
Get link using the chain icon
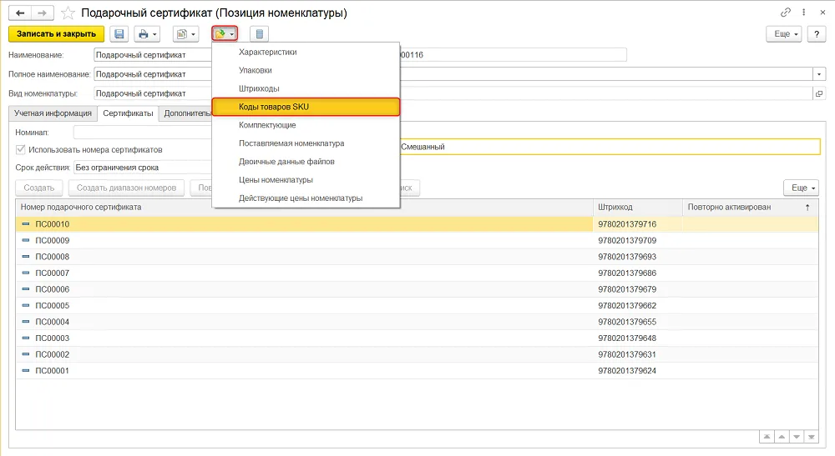(x=786, y=13)
